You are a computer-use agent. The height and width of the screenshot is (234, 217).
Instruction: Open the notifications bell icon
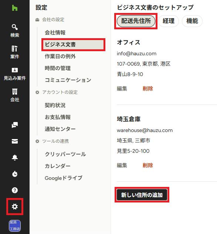point(15,158)
